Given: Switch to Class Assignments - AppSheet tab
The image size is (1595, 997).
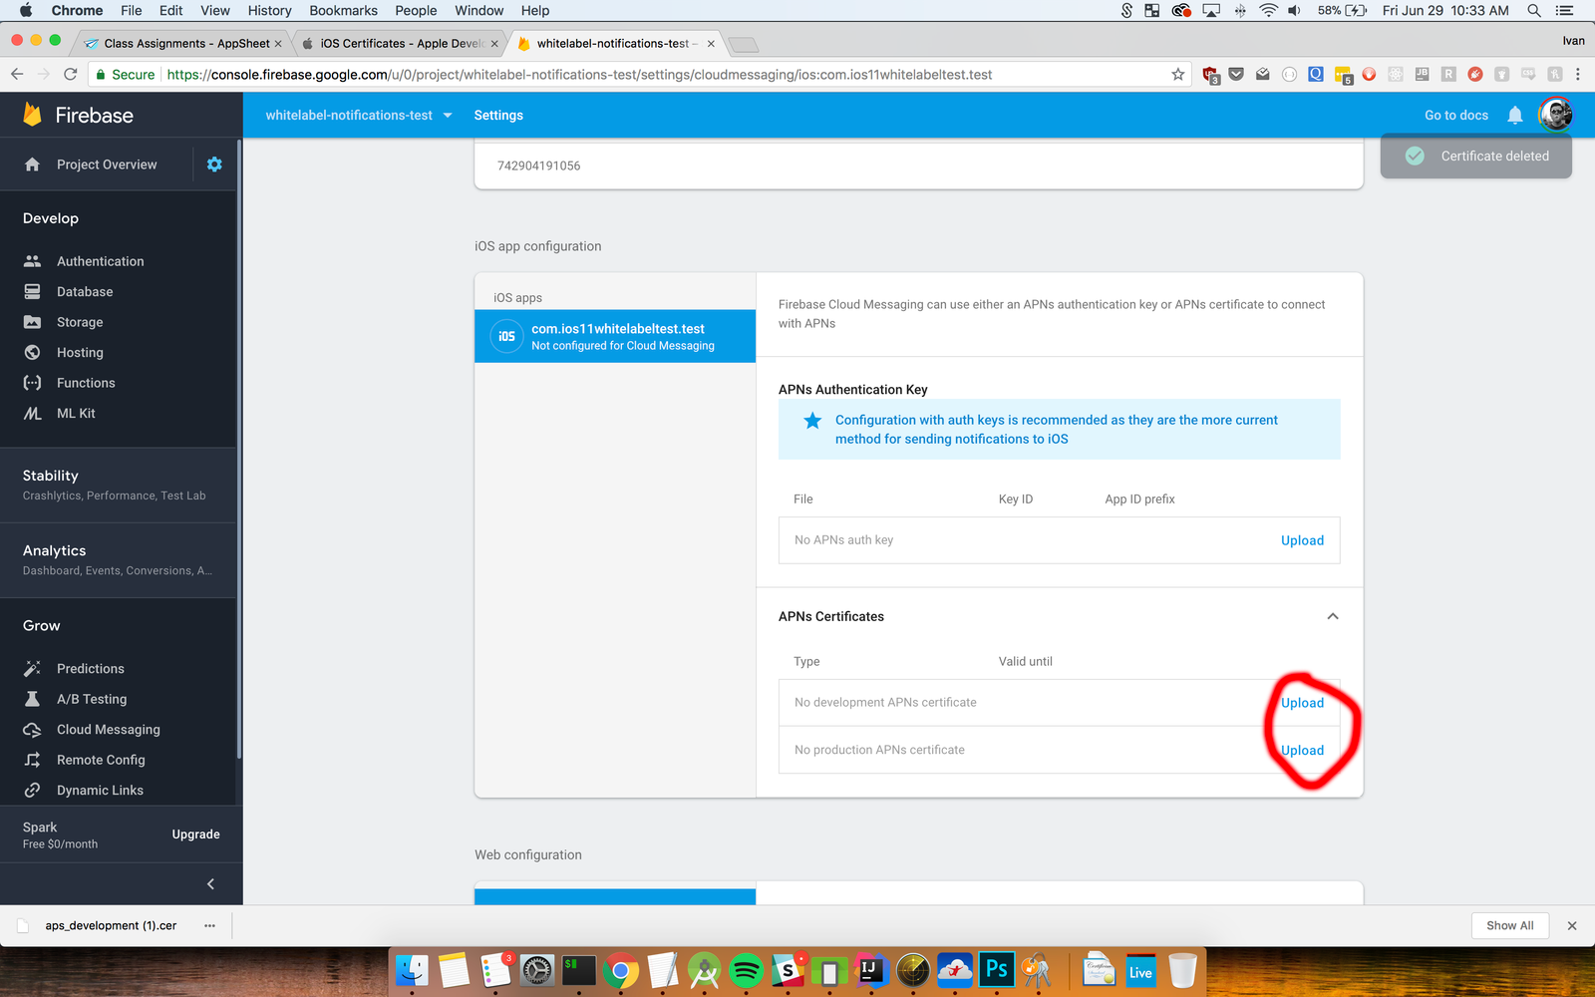Looking at the screenshot, I should (x=185, y=44).
